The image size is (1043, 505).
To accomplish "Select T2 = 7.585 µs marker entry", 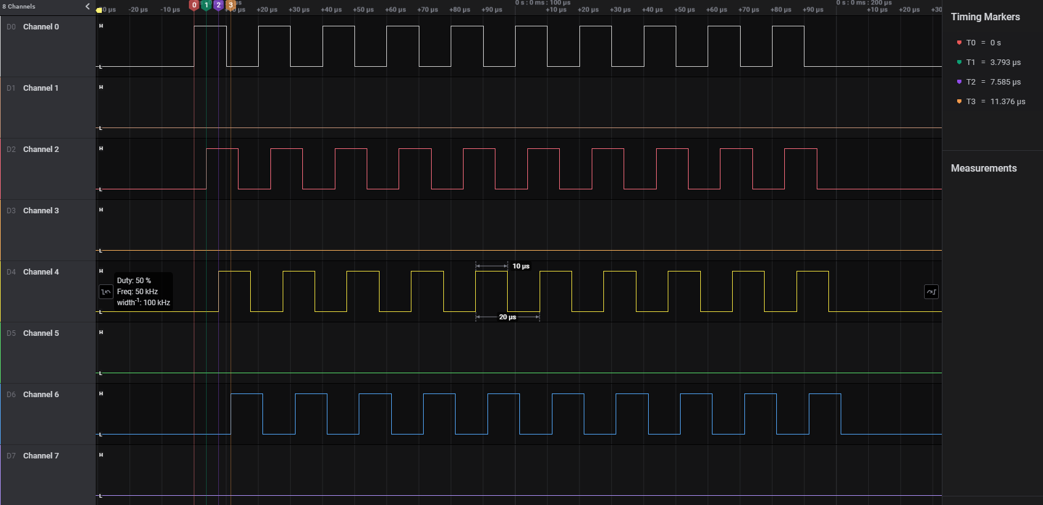I will pos(988,82).
